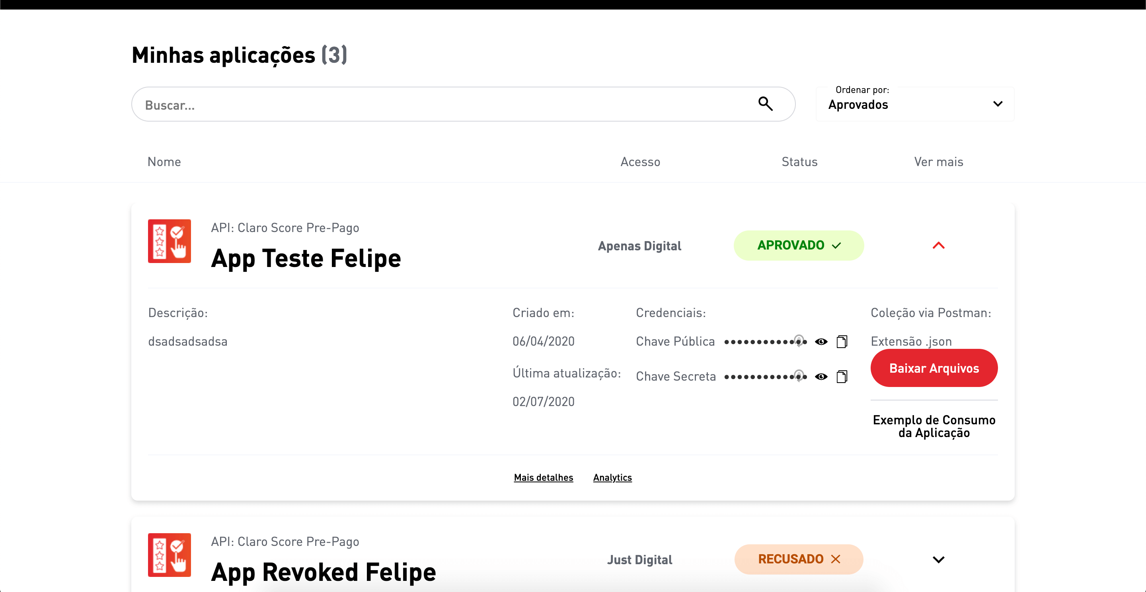Image resolution: width=1146 pixels, height=592 pixels.
Task: Click App Teste Felipe API logo icon
Action: (170, 241)
